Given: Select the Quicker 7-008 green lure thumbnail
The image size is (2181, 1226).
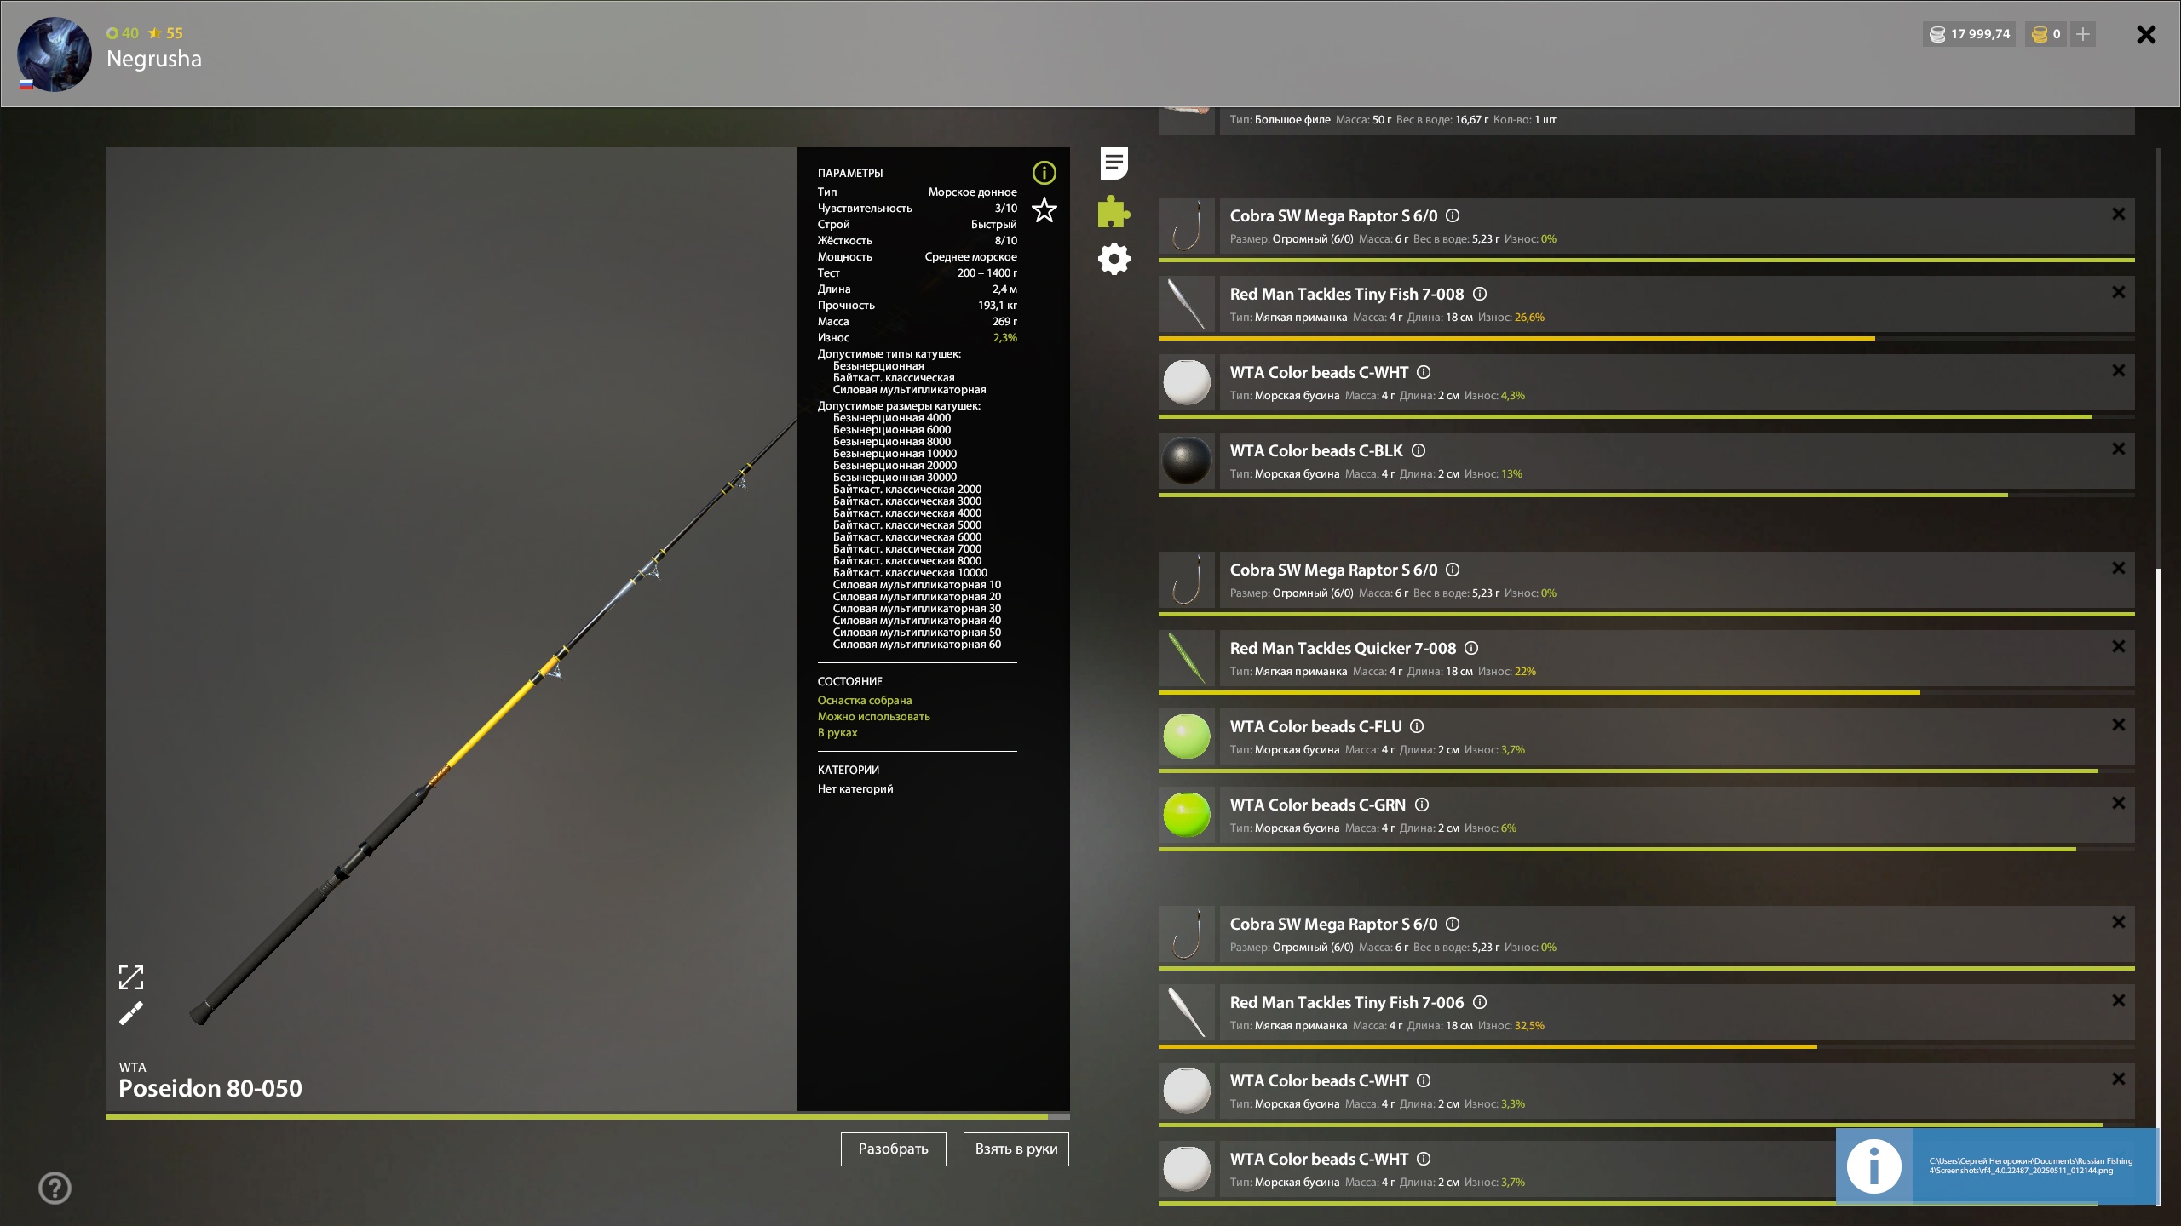Looking at the screenshot, I should point(1187,658).
